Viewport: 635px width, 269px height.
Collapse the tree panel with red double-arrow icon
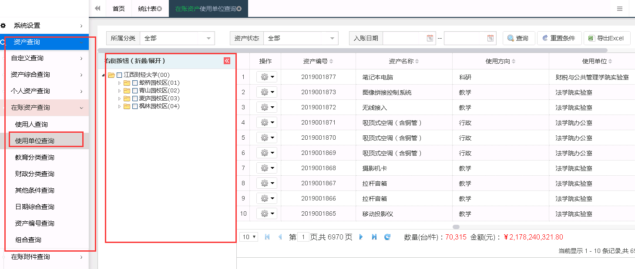(x=227, y=61)
